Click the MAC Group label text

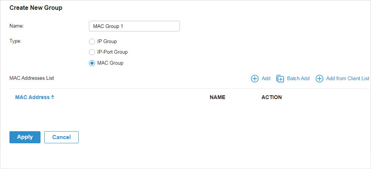click(110, 63)
